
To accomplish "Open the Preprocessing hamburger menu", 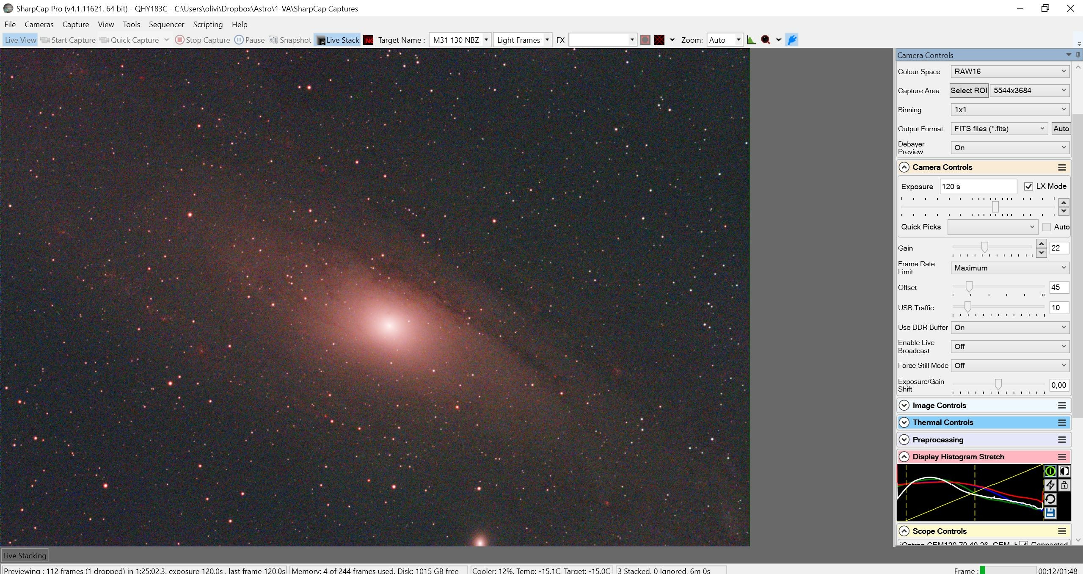I will [1062, 440].
